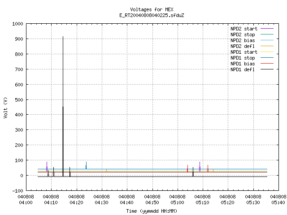
Task: Click the red NPD1 bias legend line sample
Action: [267, 64]
